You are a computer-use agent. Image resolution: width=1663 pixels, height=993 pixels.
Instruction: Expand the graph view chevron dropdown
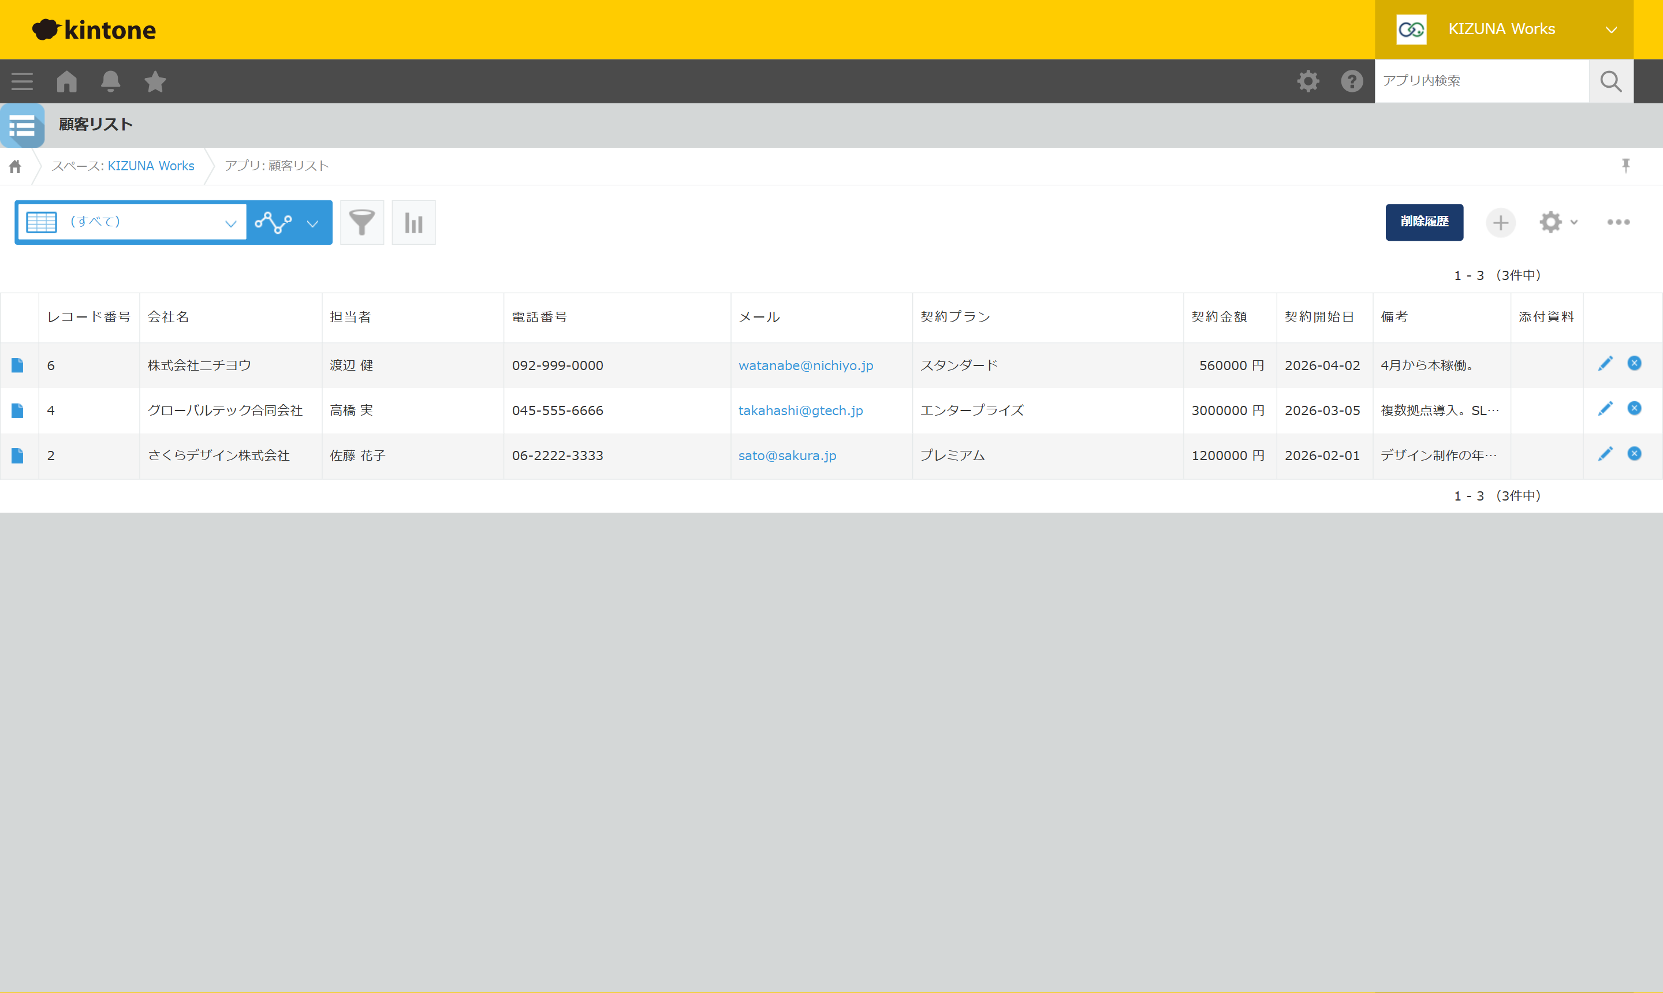[x=312, y=223]
